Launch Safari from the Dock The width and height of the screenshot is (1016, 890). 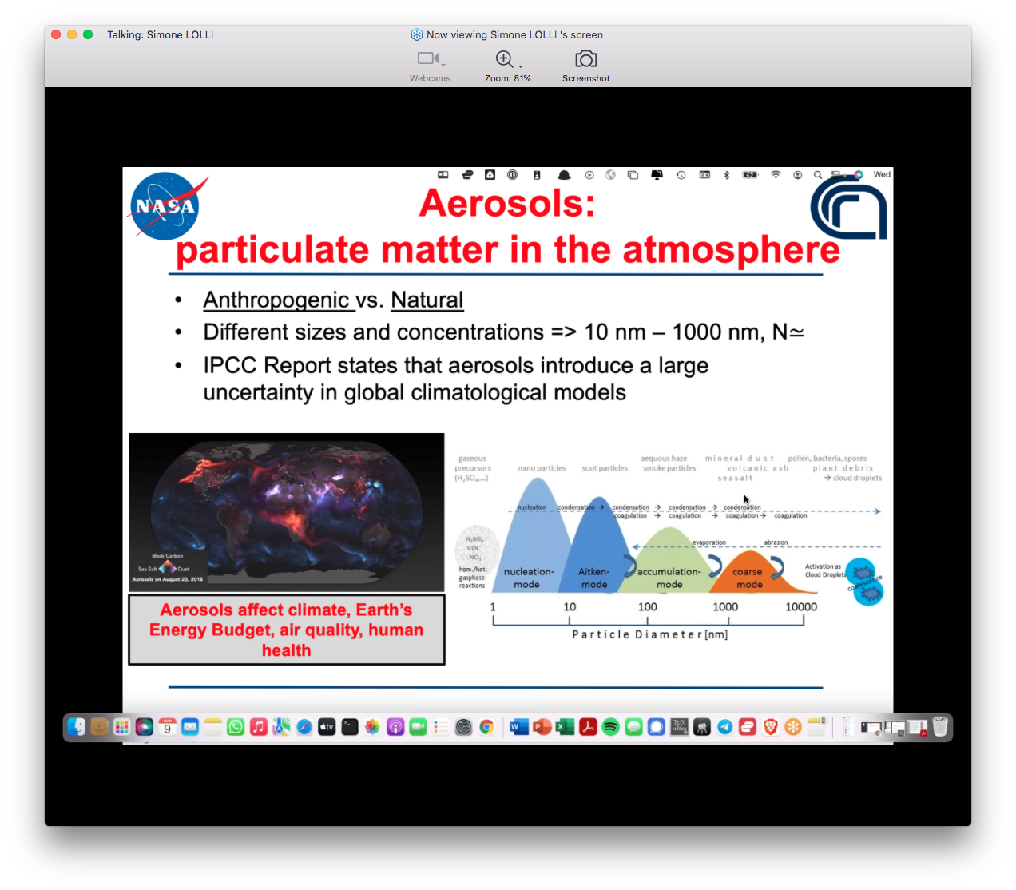coord(304,727)
